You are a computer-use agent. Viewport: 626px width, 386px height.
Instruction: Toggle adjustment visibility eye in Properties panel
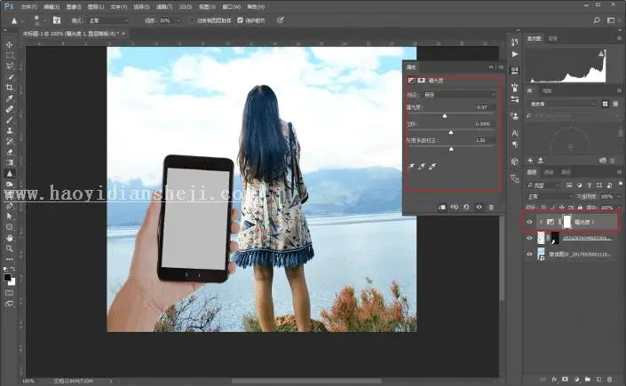coord(479,207)
